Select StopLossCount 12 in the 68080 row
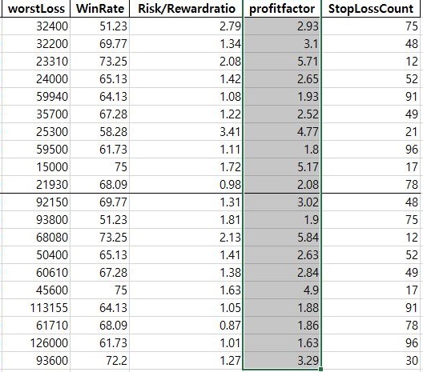The height and width of the screenshot is (372, 423). 371,237
